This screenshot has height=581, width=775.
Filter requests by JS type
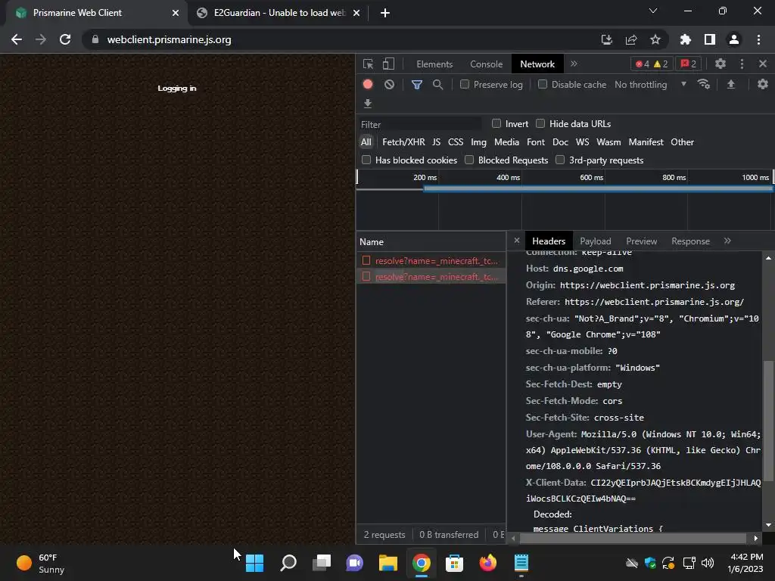[x=436, y=142]
